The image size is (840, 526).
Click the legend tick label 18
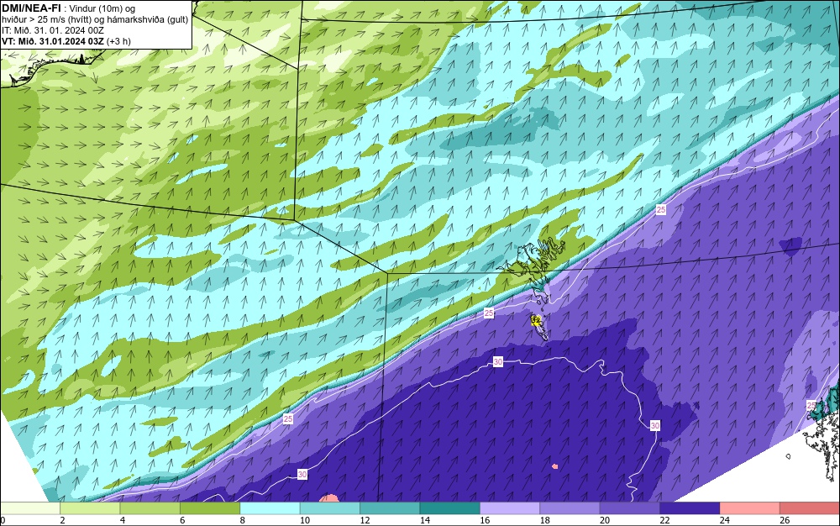tap(545, 520)
